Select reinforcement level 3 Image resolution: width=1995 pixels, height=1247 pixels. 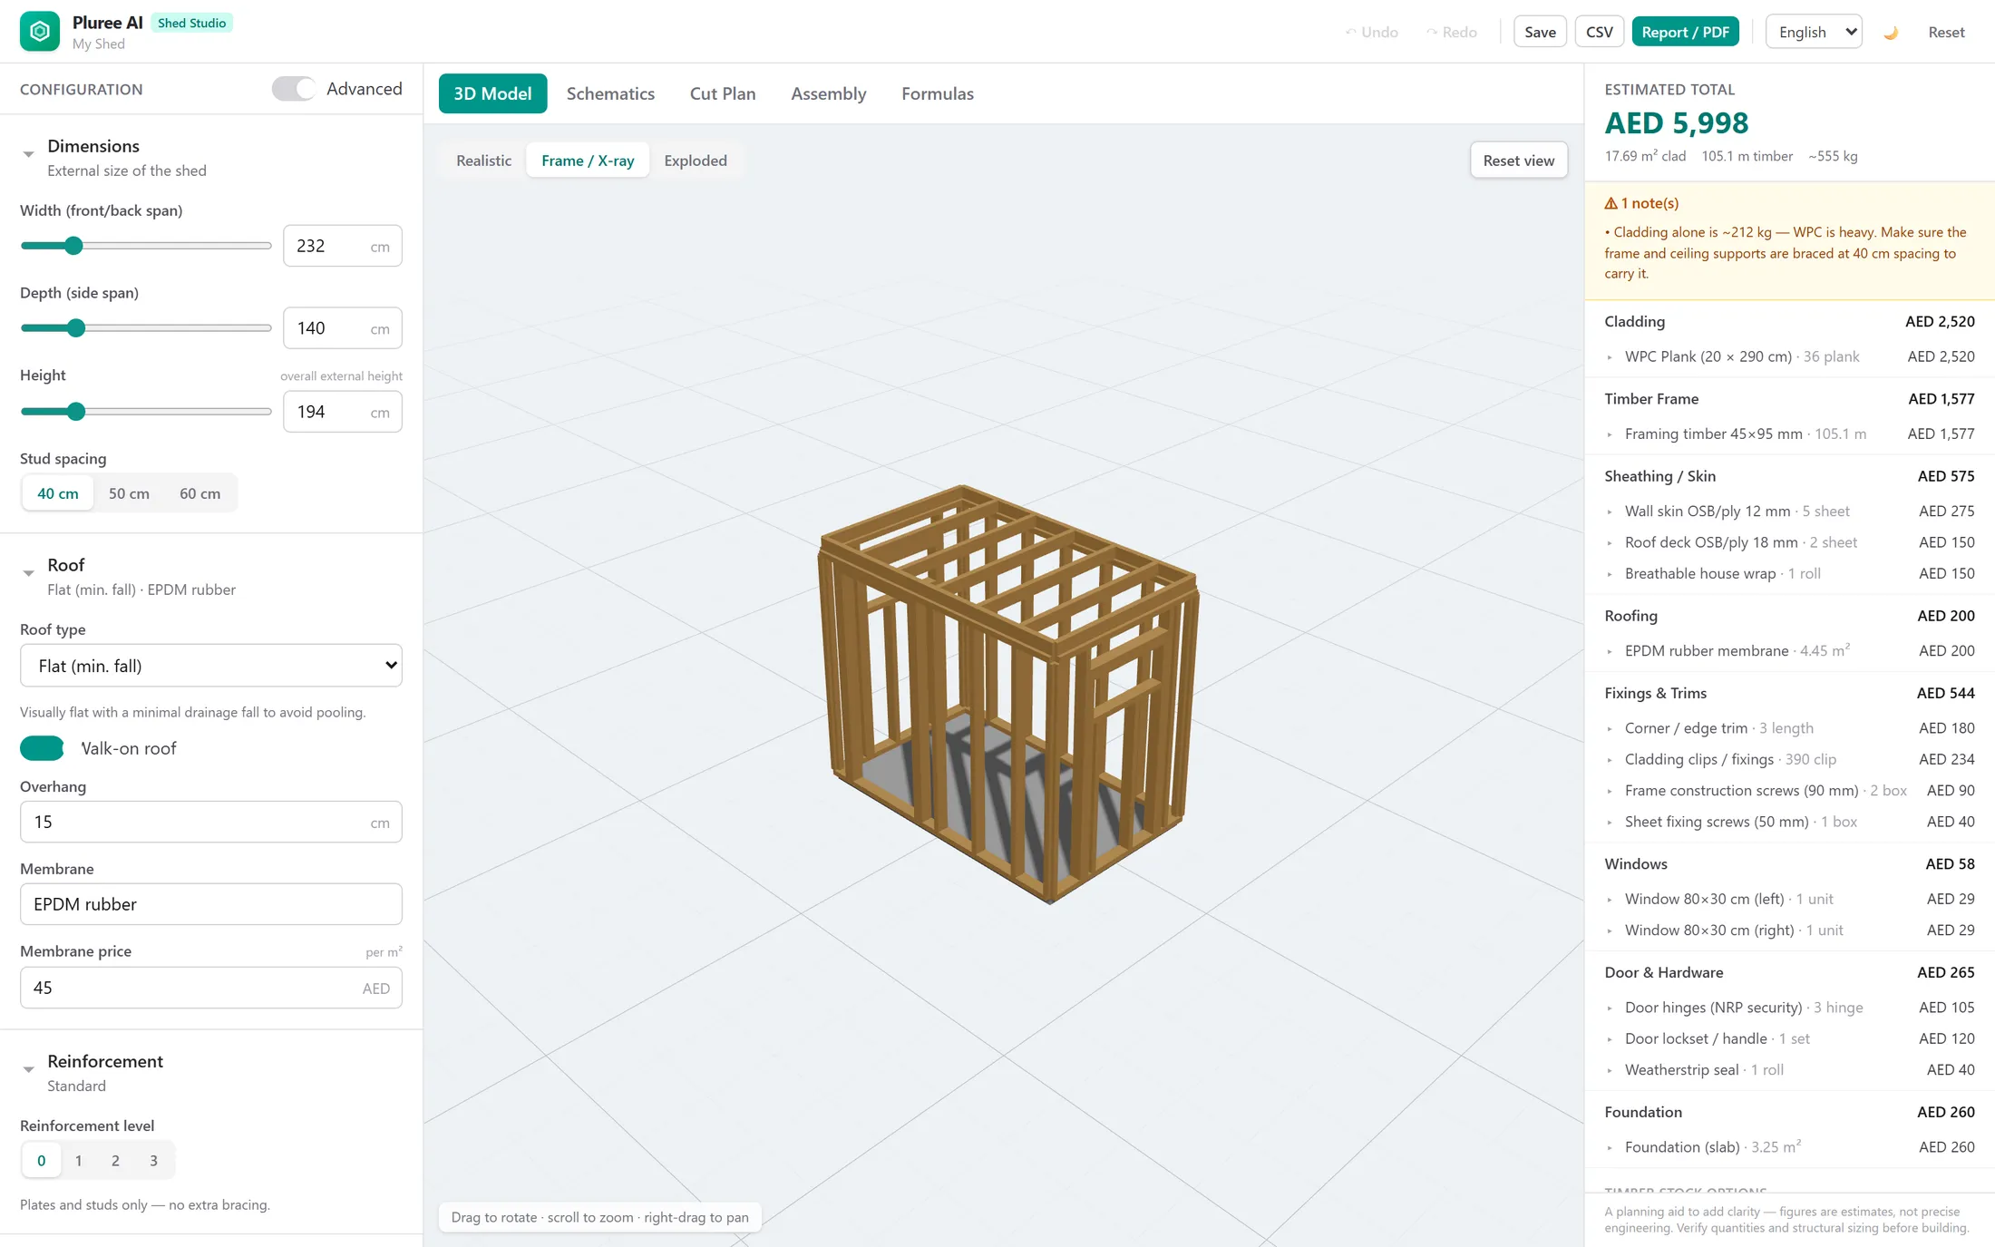(153, 1161)
